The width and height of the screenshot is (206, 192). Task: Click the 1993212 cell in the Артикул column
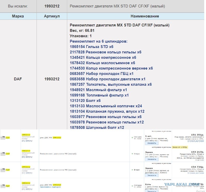pyautogui.click(x=52, y=79)
